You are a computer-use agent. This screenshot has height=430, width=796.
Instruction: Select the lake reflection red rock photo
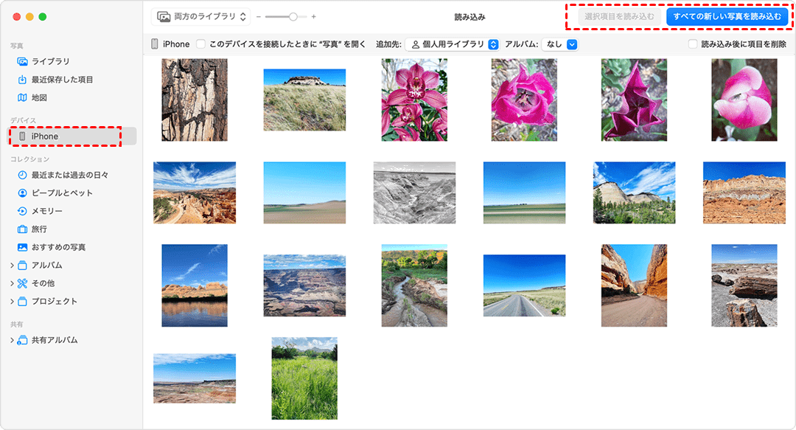(x=195, y=285)
